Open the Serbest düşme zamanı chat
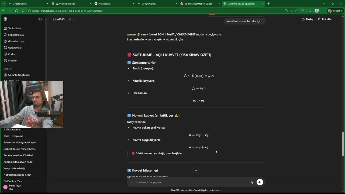 pyautogui.click(x=20, y=149)
